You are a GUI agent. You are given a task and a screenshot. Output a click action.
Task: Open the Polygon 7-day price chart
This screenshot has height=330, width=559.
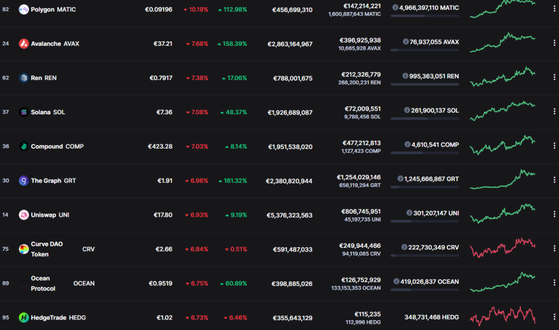click(x=502, y=9)
